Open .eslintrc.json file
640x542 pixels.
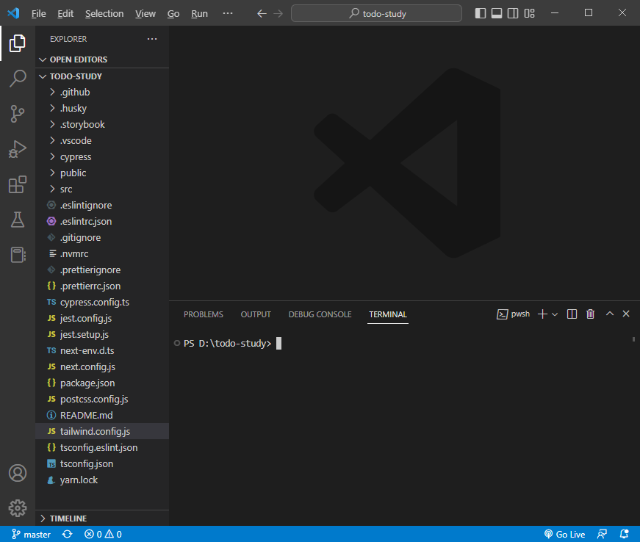pos(102,222)
